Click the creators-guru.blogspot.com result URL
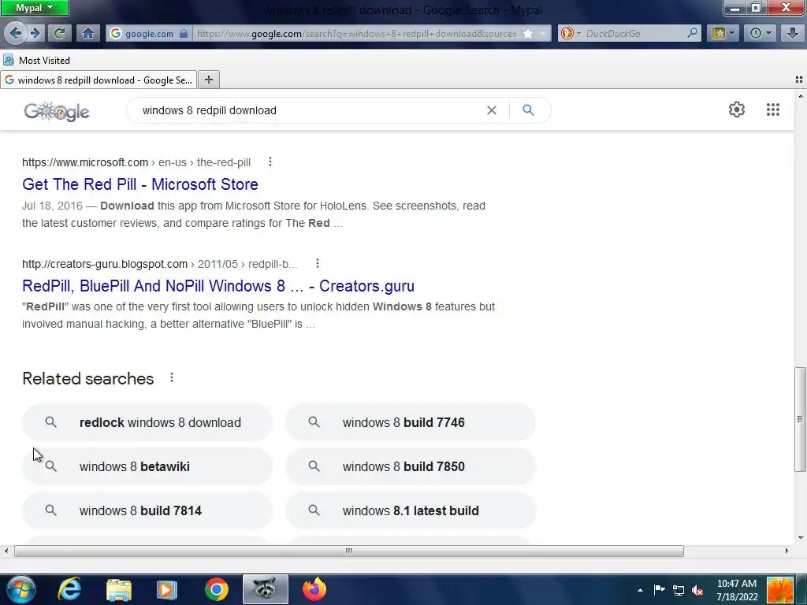This screenshot has width=807, height=605. coord(105,264)
